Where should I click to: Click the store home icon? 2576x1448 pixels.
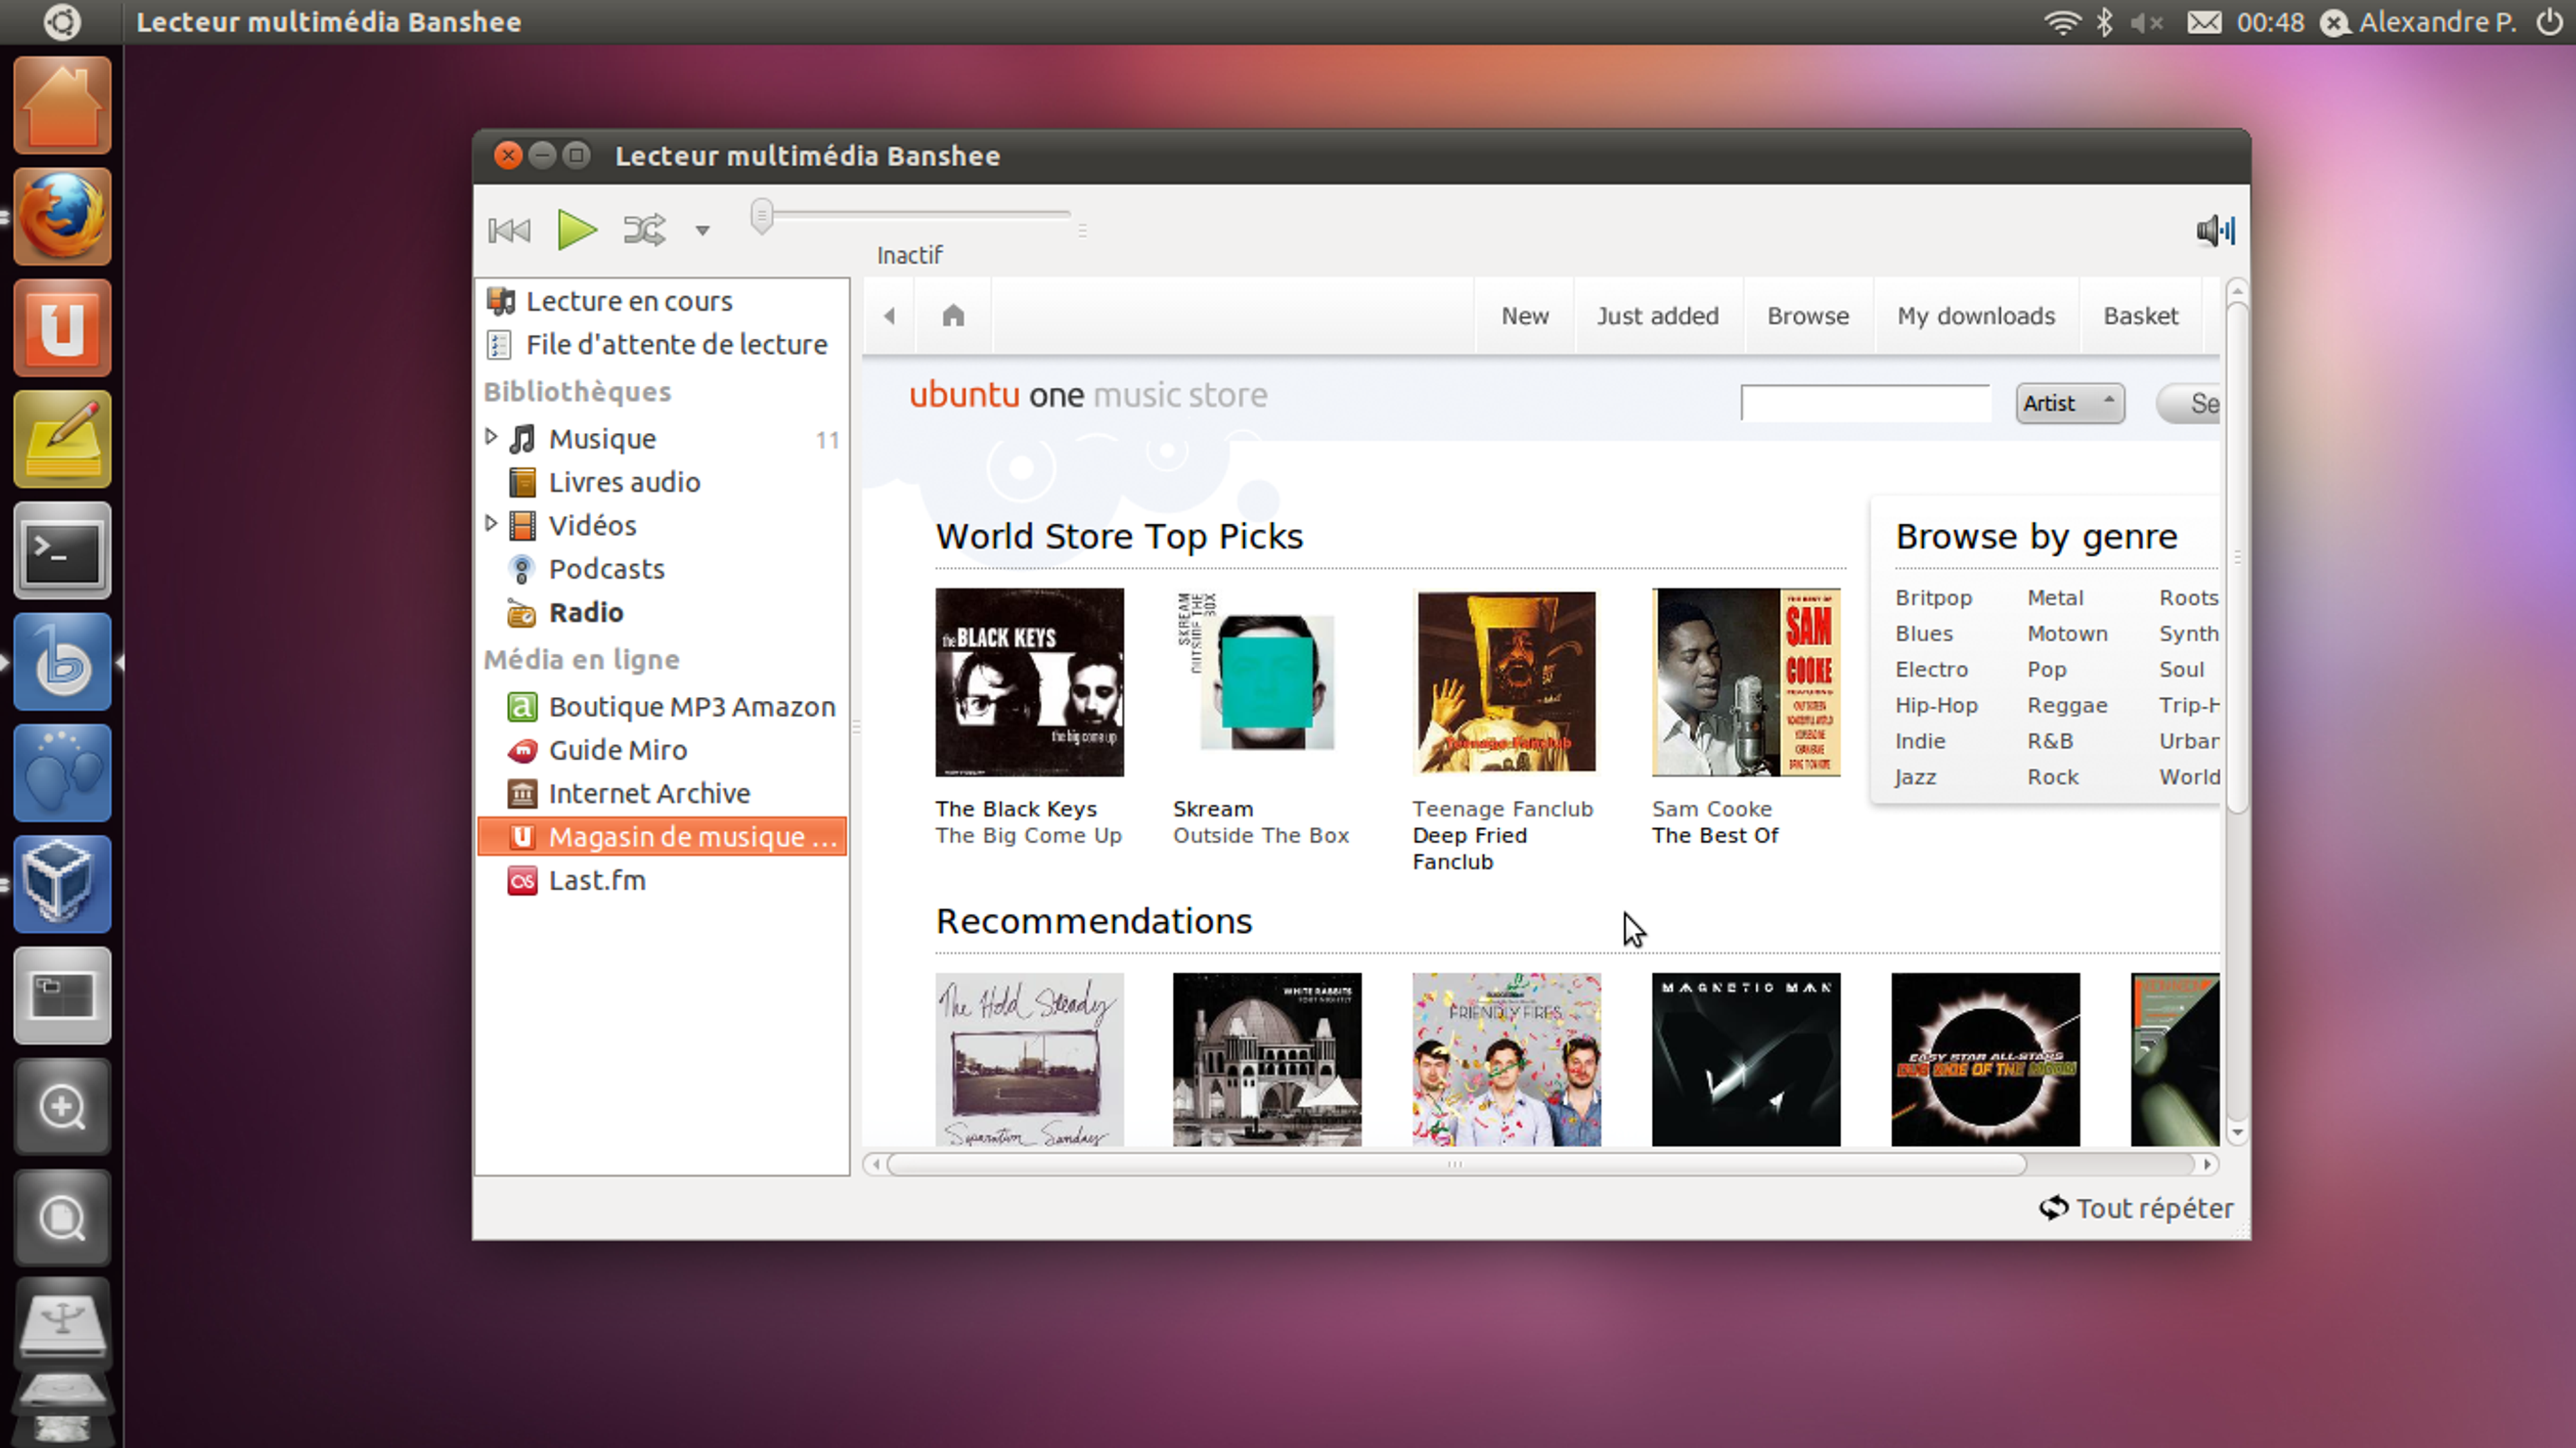click(x=952, y=315)
